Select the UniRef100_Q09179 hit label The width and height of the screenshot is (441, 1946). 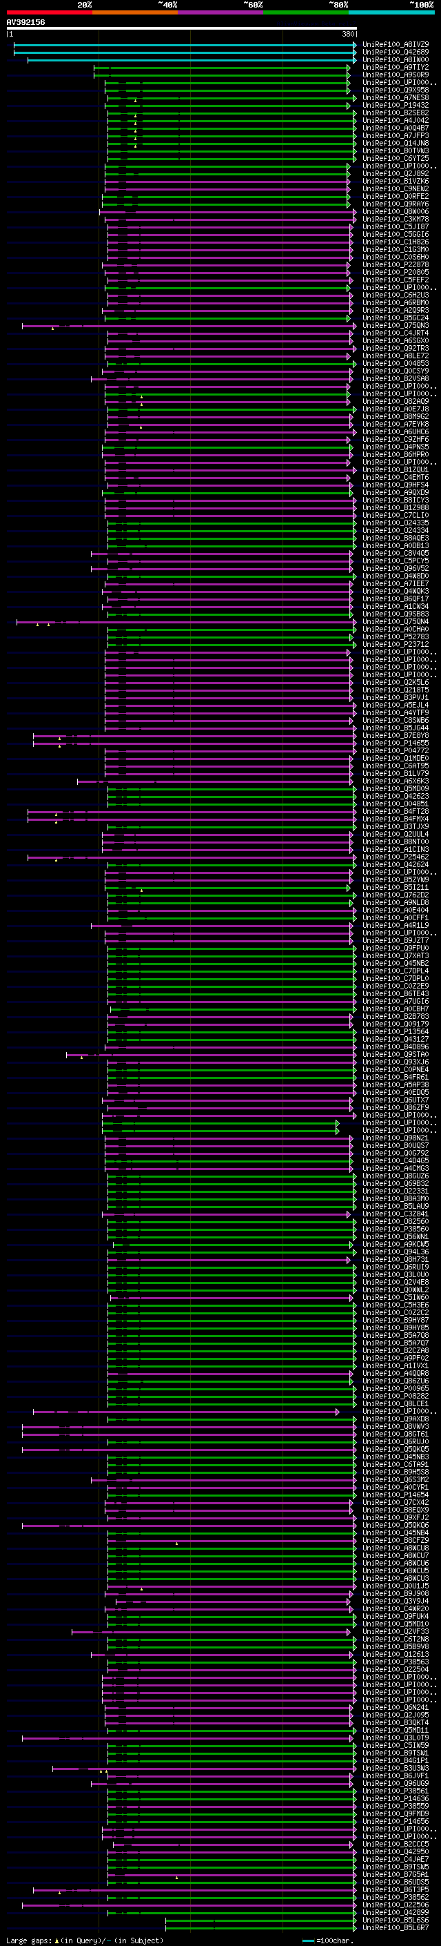(396, 1024)
